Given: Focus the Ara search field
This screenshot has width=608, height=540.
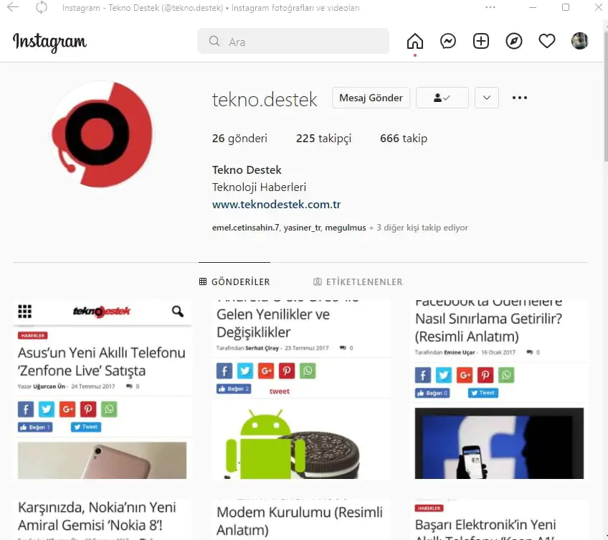Looking at the screenshot, I should [293, 41].
